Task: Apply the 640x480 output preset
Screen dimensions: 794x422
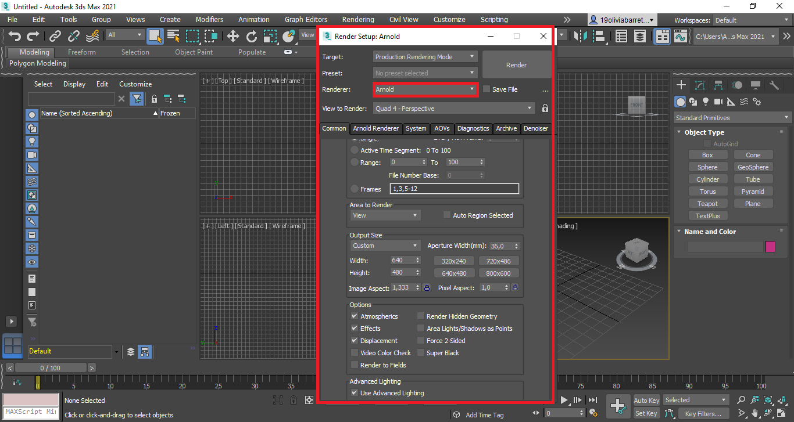Action: coord(454,273)
